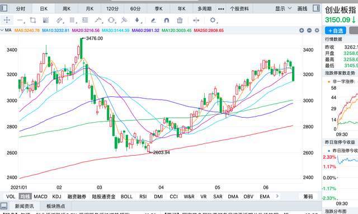Switch to the 季K tab

[159, 9]
